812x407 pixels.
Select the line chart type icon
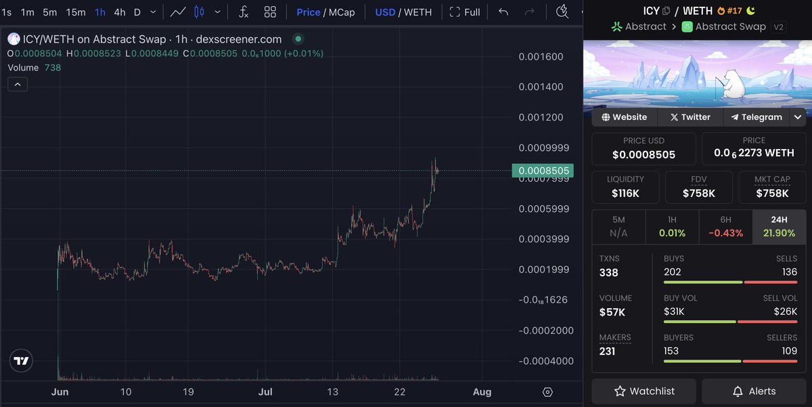click(x=178, y=12)
